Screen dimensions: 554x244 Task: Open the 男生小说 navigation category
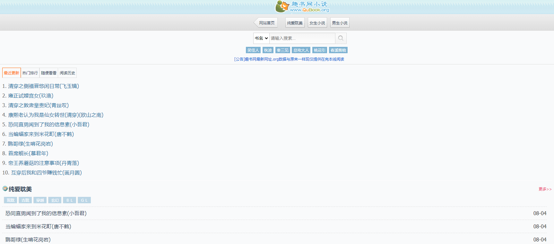[x=340, y=23]
